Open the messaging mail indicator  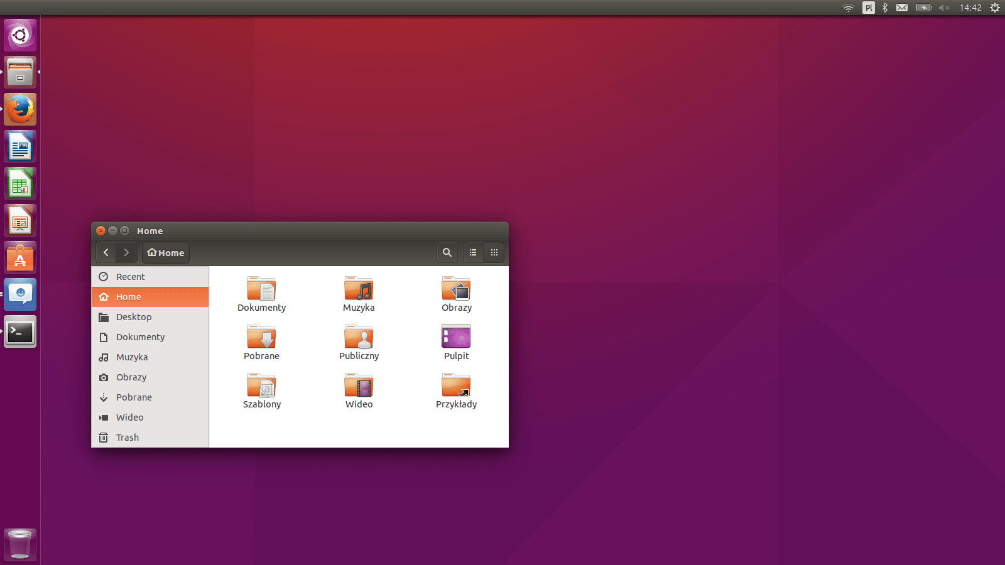coord(902,8)
